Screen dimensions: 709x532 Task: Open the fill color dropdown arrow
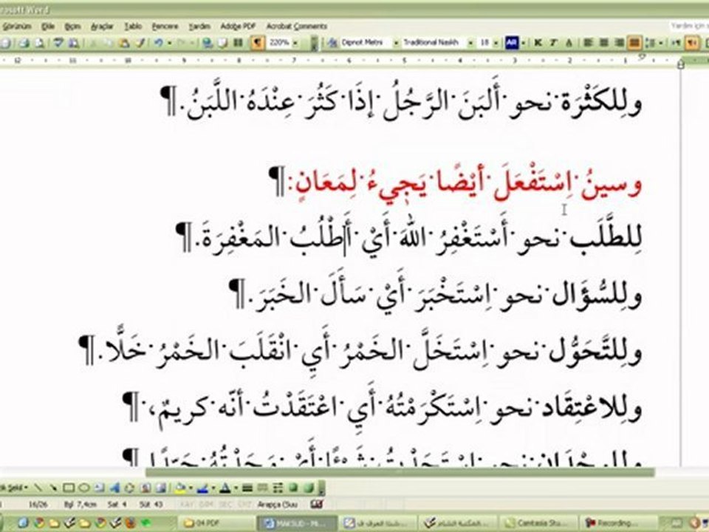coord(191,488)
